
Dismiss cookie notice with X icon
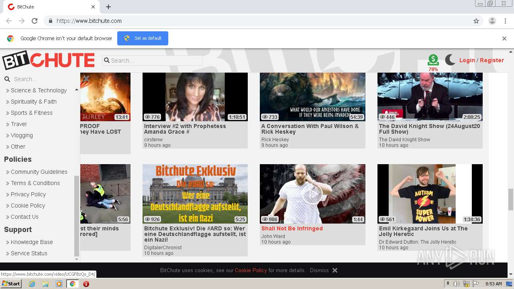335,271
